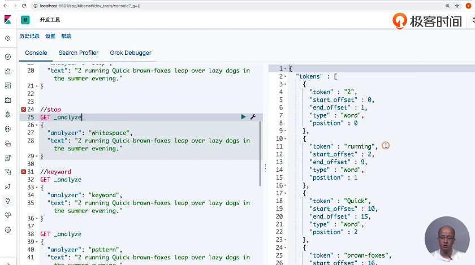Screen dimensions: 475x265
Task: Open Discover via the compass sidebar icon
Action: coord(8,57)
